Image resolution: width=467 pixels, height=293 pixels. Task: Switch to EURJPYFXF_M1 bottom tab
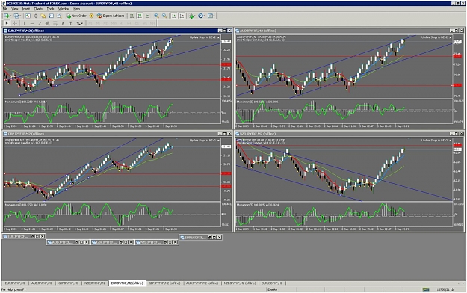(x=15, y=283)
